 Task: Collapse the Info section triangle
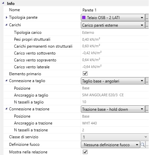click(x=3, y=3)
